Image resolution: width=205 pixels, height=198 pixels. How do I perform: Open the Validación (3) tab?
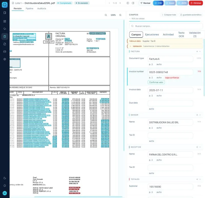[195, 35]
